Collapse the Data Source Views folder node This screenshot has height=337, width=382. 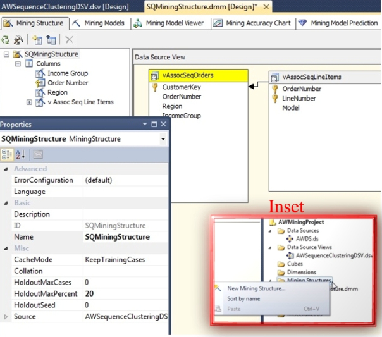coord(270,248)
